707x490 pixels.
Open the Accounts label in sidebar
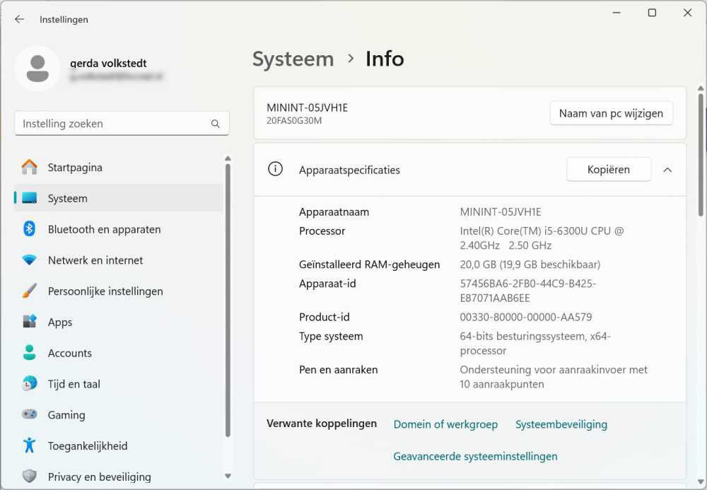pyautogui.click(x=70, y=353)
